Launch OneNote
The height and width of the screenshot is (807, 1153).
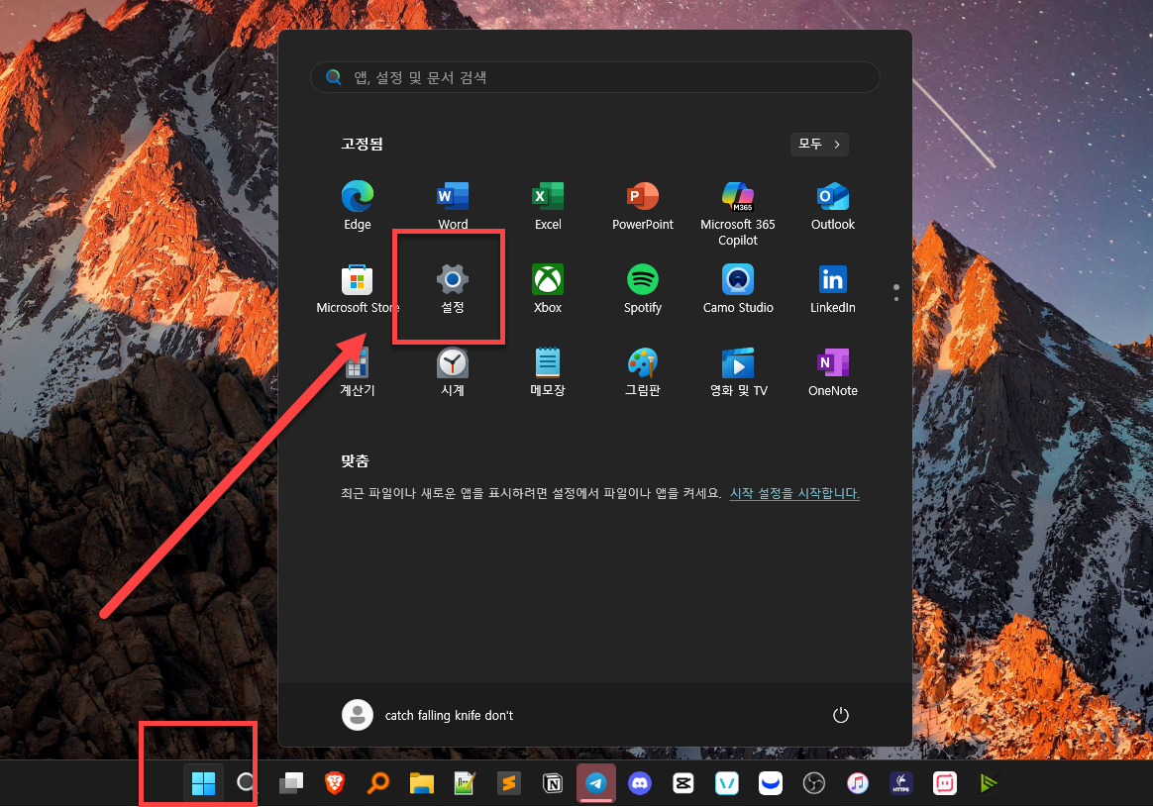click(x=832, y=372)
